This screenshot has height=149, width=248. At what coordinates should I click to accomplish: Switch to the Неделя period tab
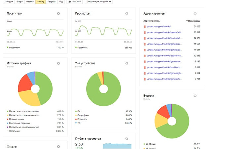pyautogui.click(x=30, y=2)
